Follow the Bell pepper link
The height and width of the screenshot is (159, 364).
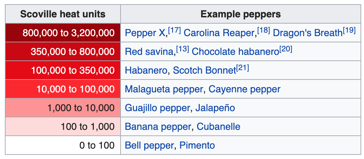[149, 145]
